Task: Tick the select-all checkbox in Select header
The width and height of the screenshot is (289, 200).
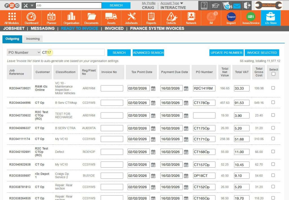Action: coord(273,74)
